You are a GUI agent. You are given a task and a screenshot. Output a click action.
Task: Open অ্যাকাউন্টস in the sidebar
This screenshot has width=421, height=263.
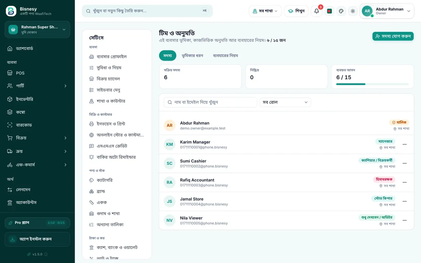(37, 203)
